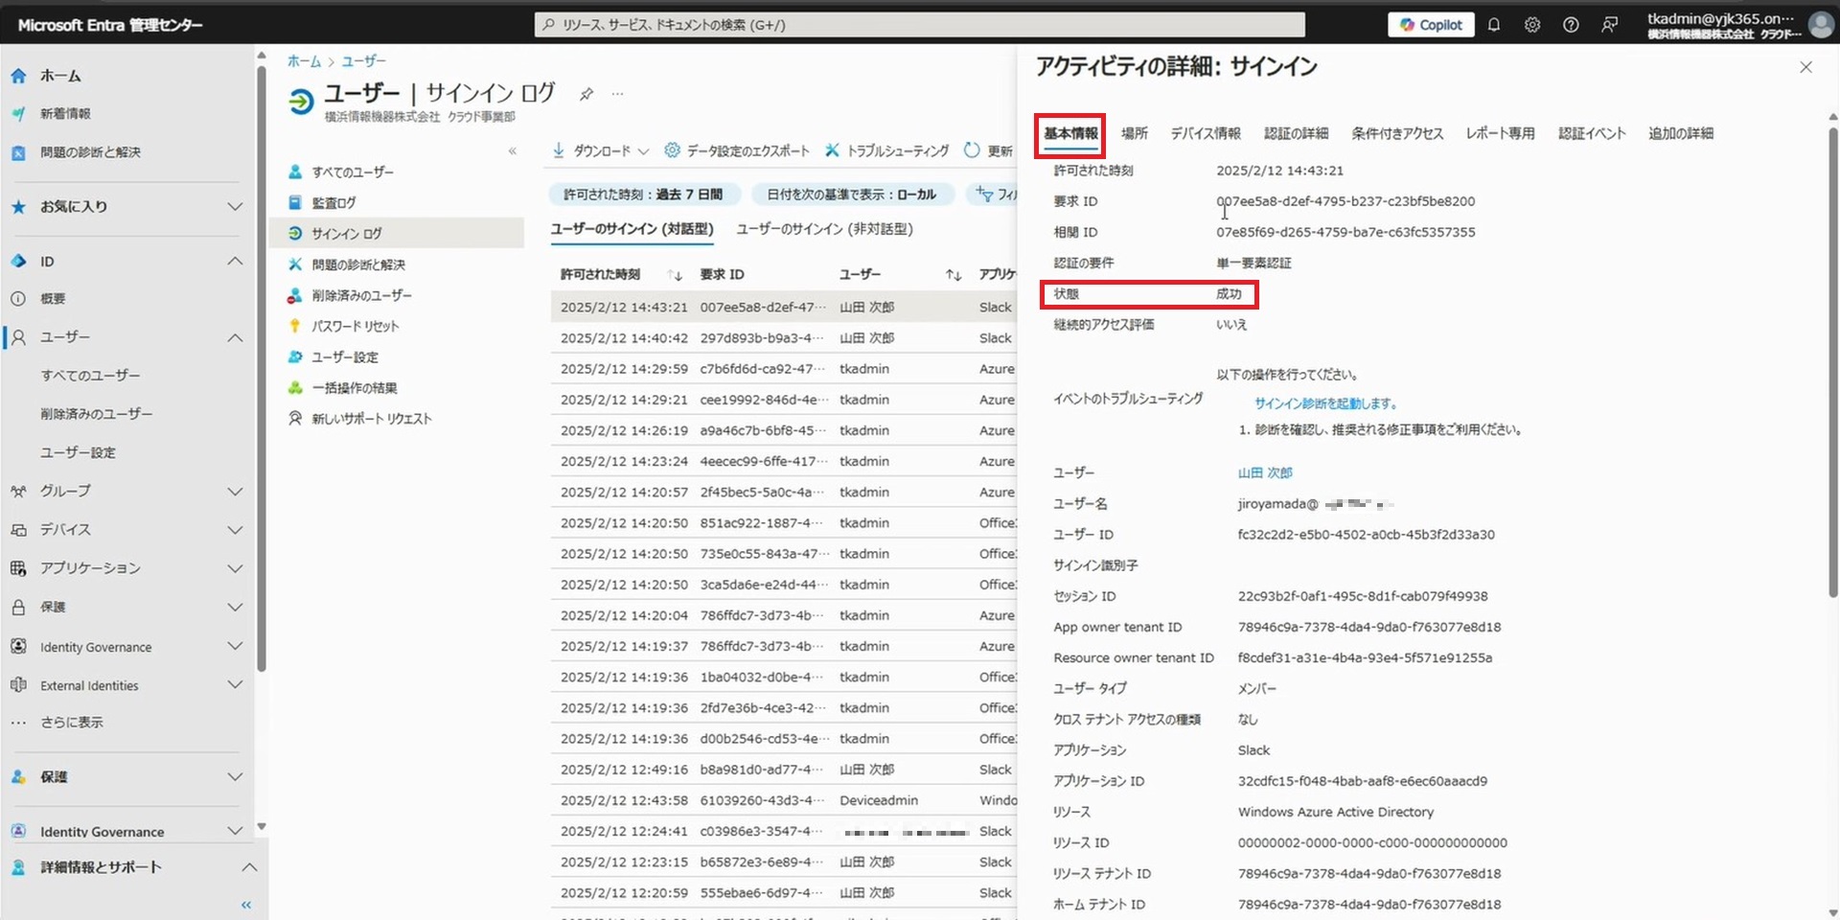The height and width of the screenshot is (920, 1840).
Task: Click 更新 refresh button
Action: click(x=988, y=151)
